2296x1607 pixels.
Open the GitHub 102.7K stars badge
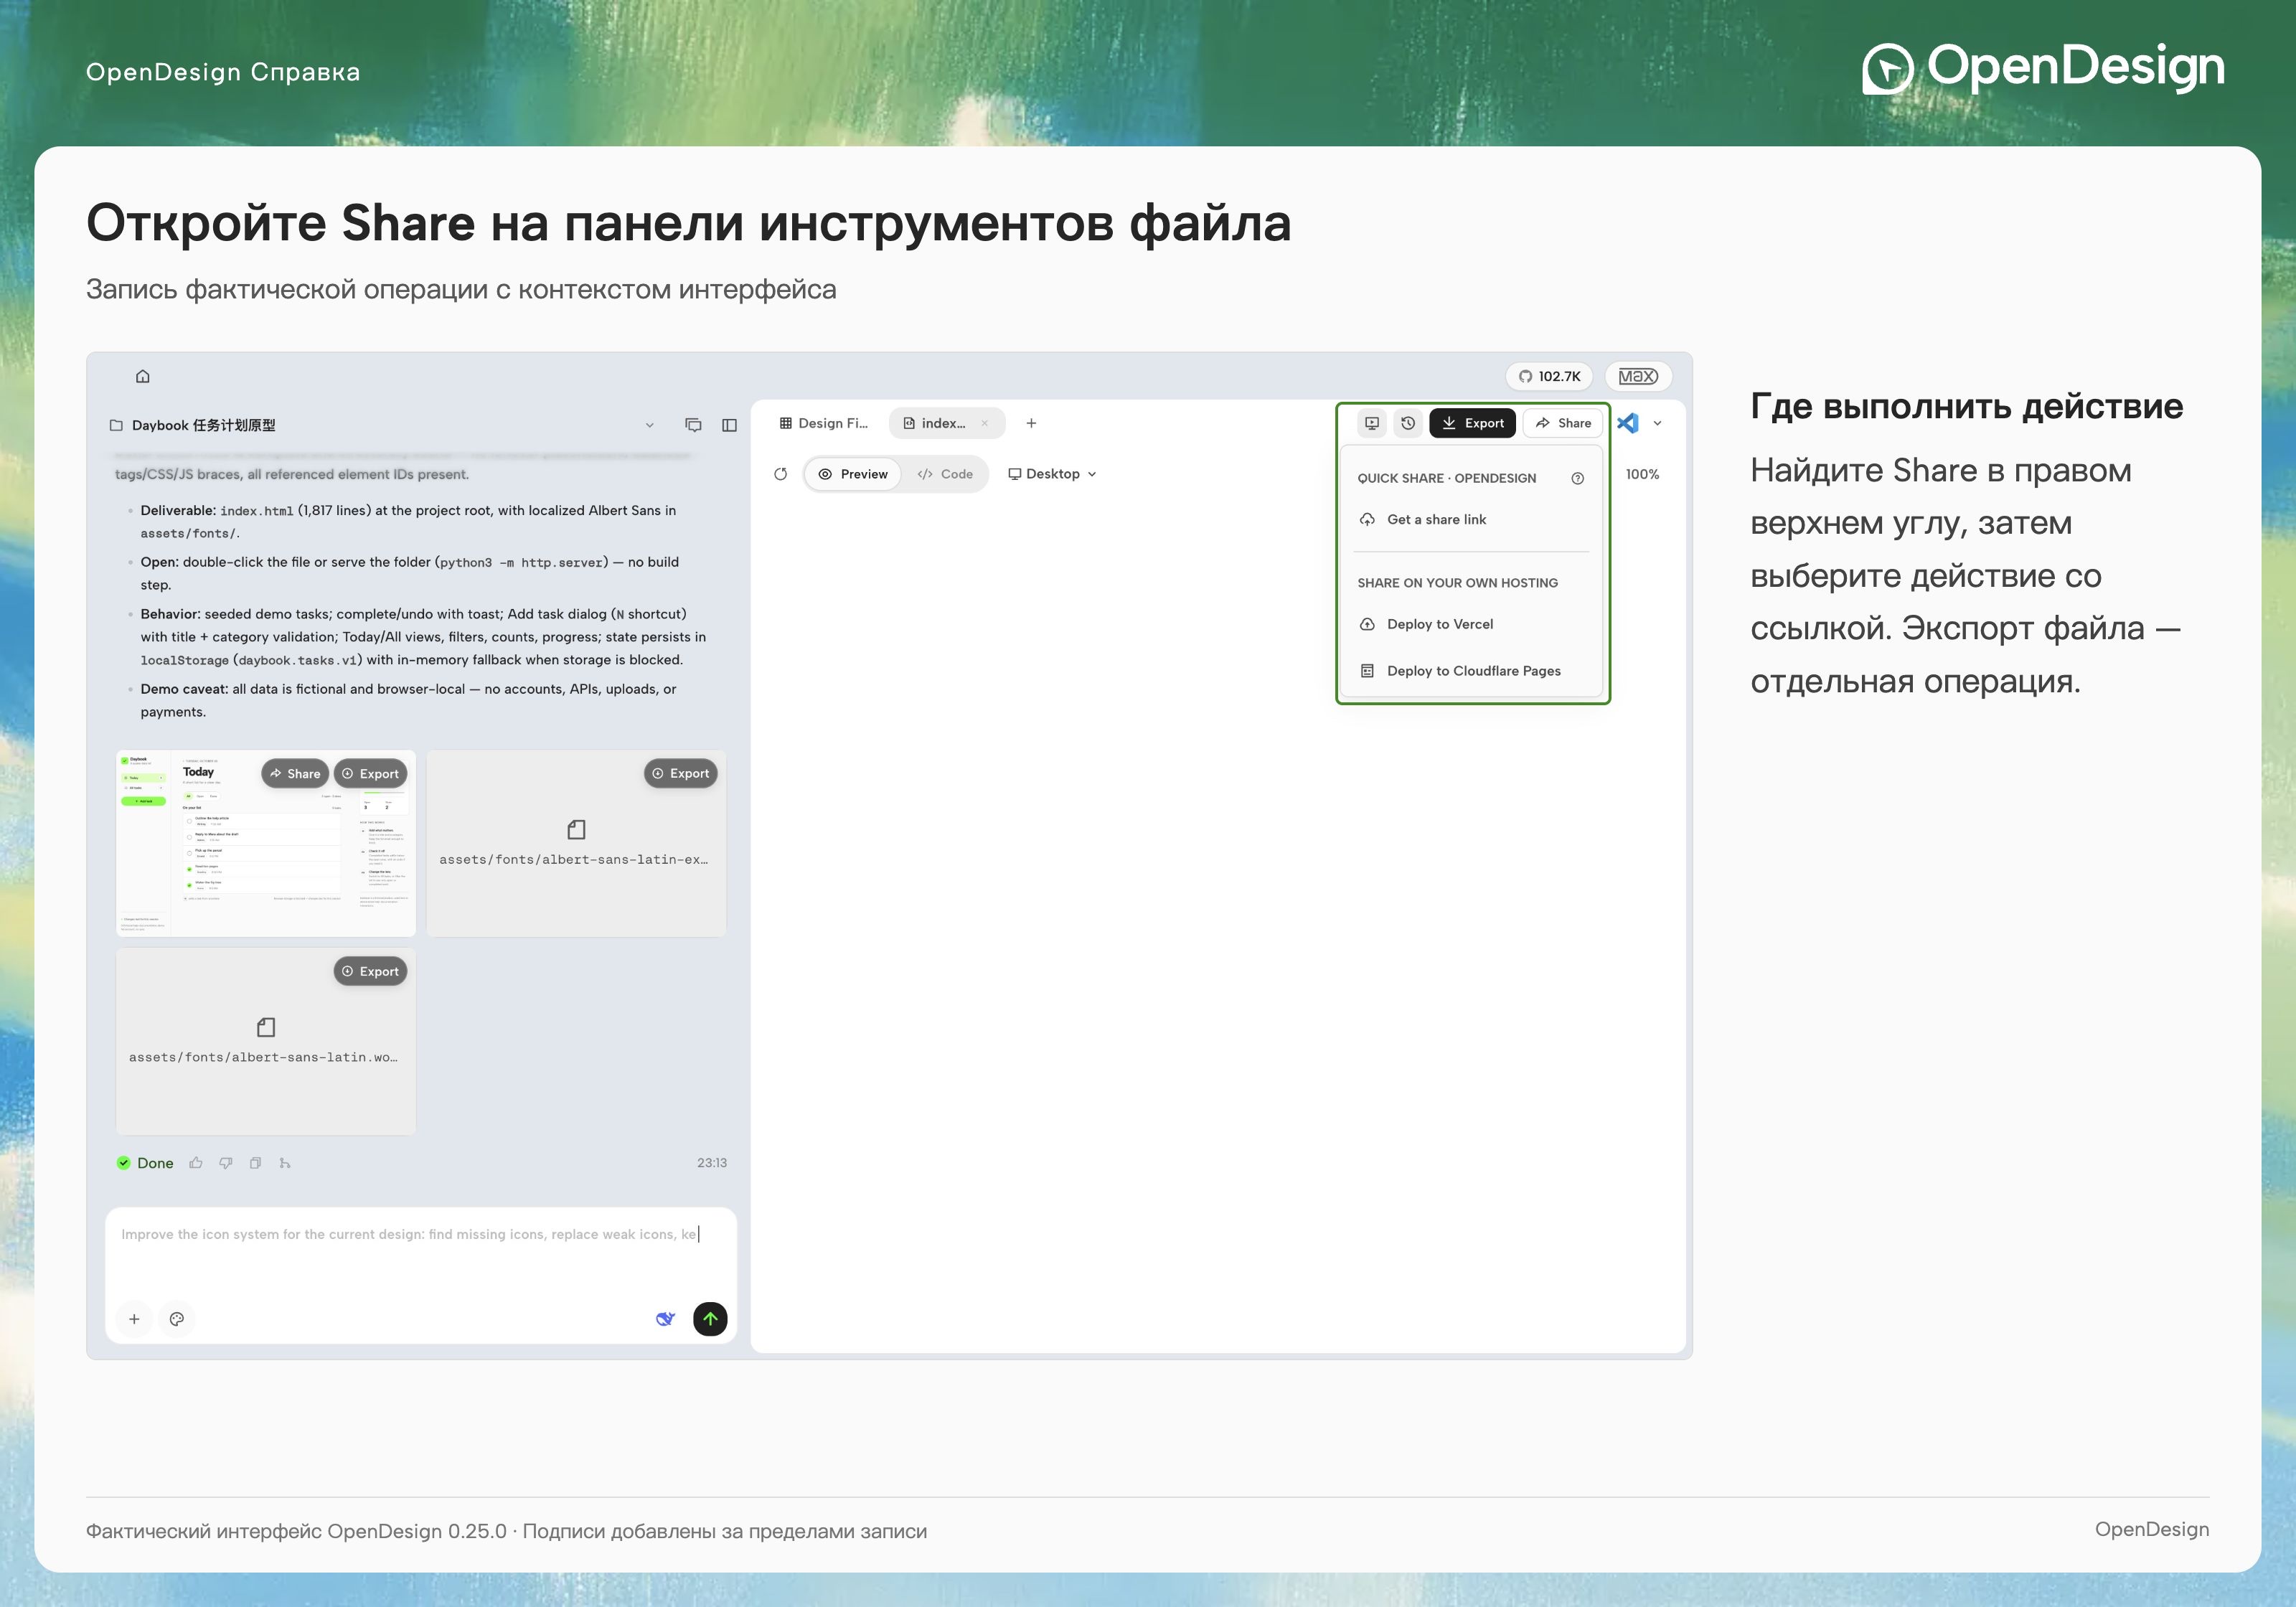tap(1549, 376)
